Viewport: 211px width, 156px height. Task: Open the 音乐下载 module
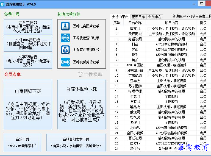click(23, 143)
